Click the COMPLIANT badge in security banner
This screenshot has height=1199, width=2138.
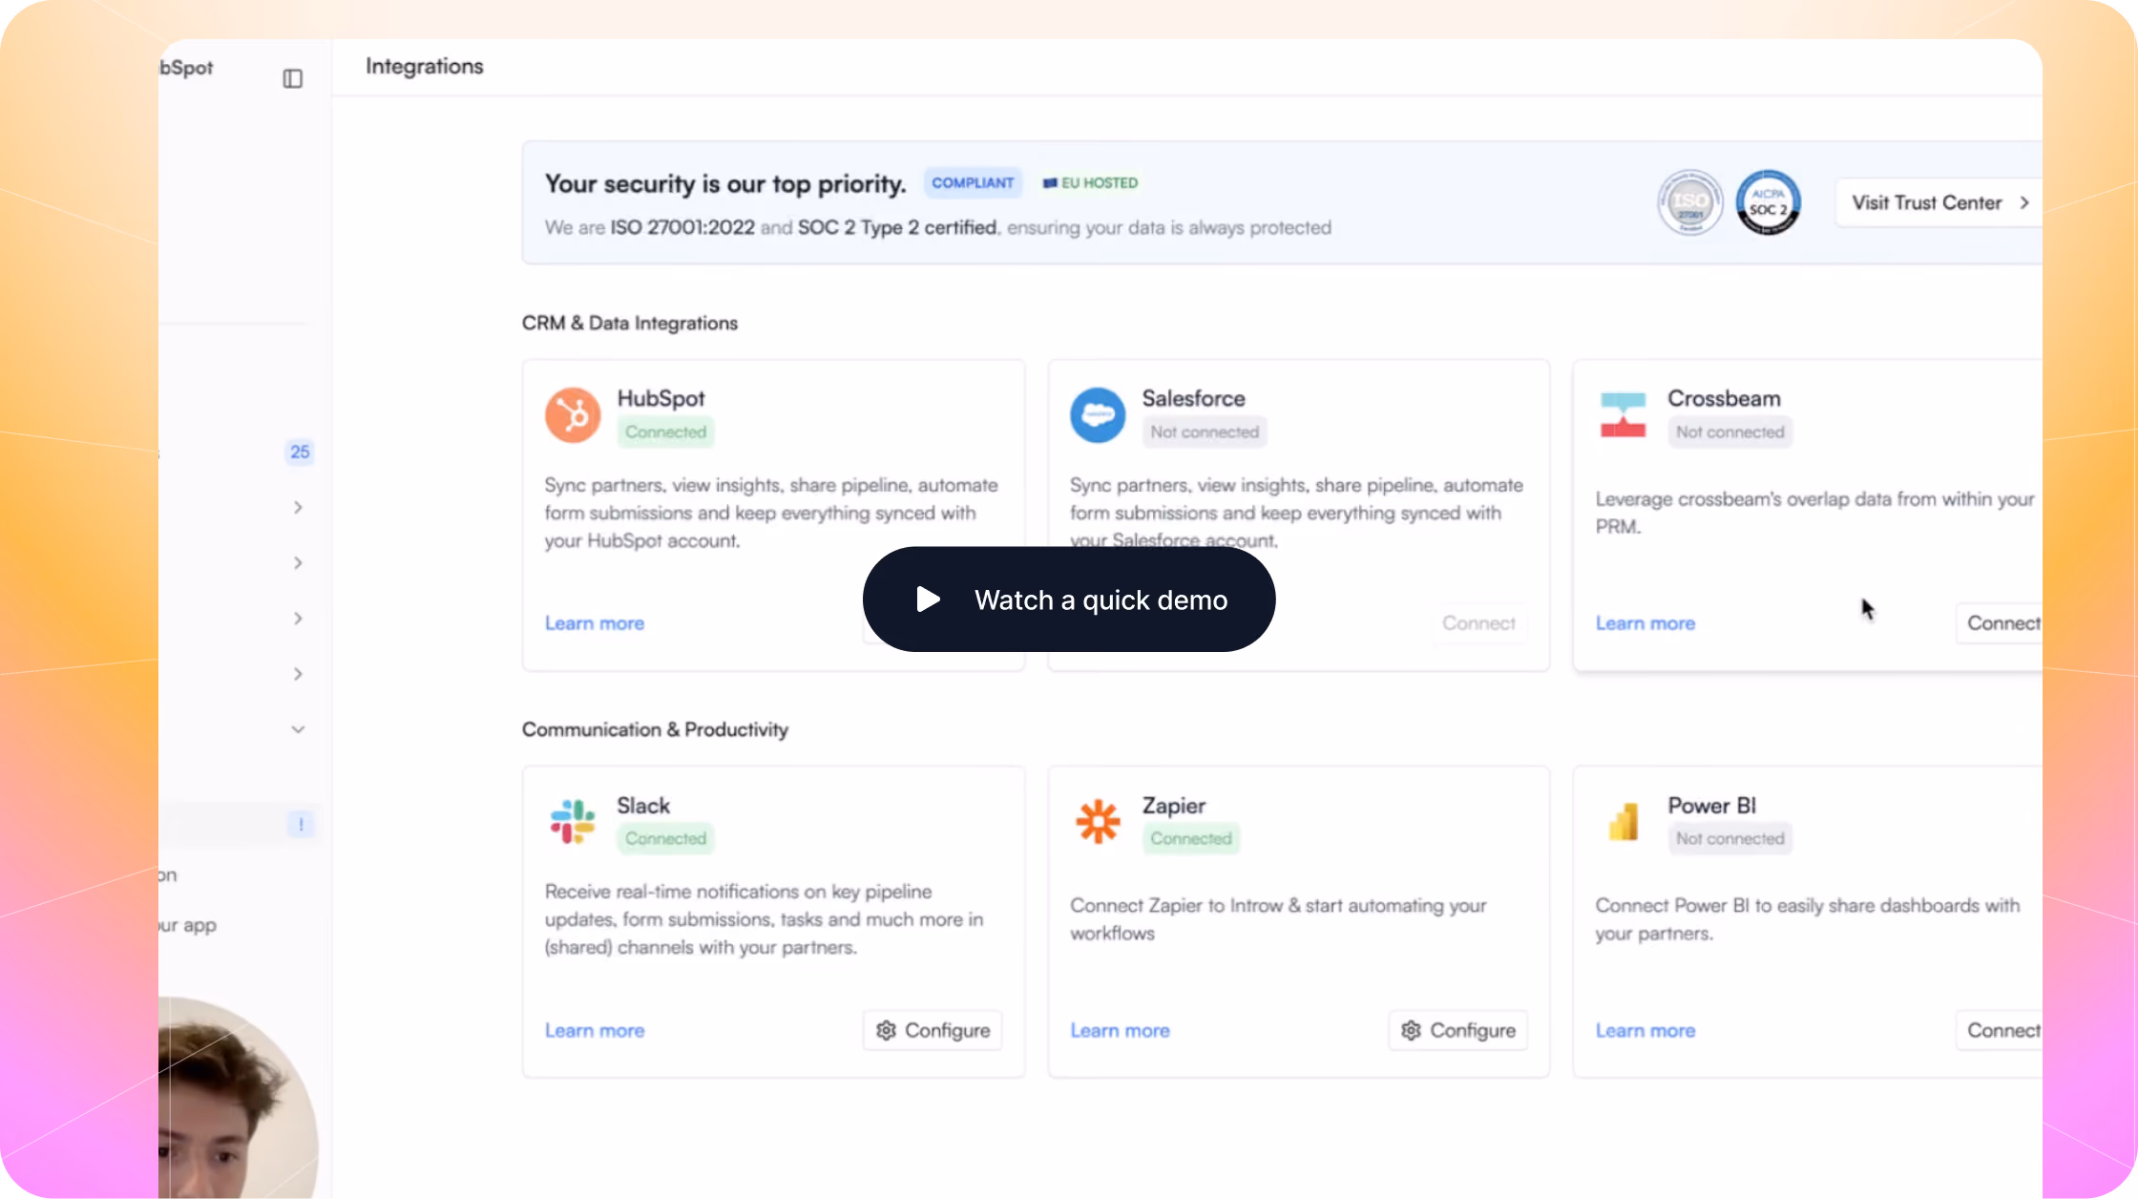point(973,182)
